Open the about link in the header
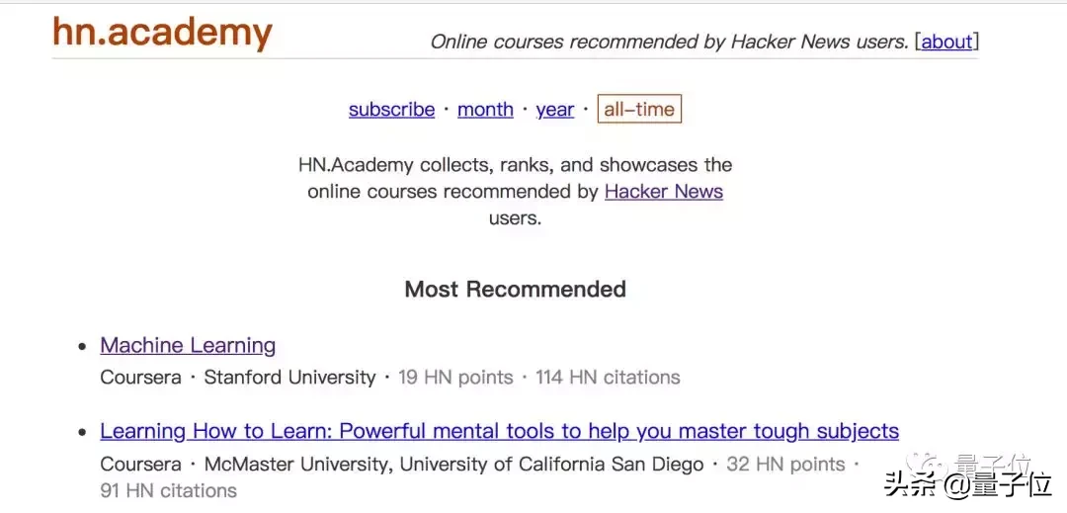This screenshot has height=513, width=1067. (x=946, y=42)
